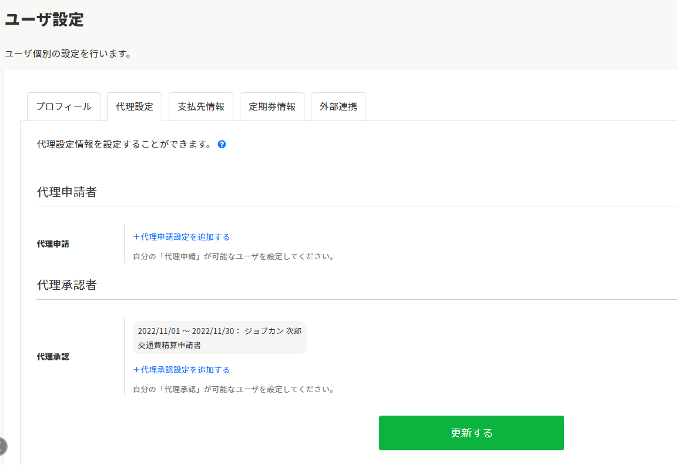
Task: Click the hint text below 代理承認設定を追加する
Action: tap(233, 389)
